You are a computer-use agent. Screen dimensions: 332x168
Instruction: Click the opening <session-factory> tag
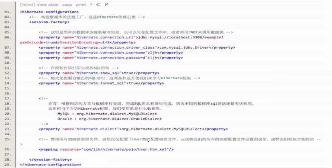[49, 22]
